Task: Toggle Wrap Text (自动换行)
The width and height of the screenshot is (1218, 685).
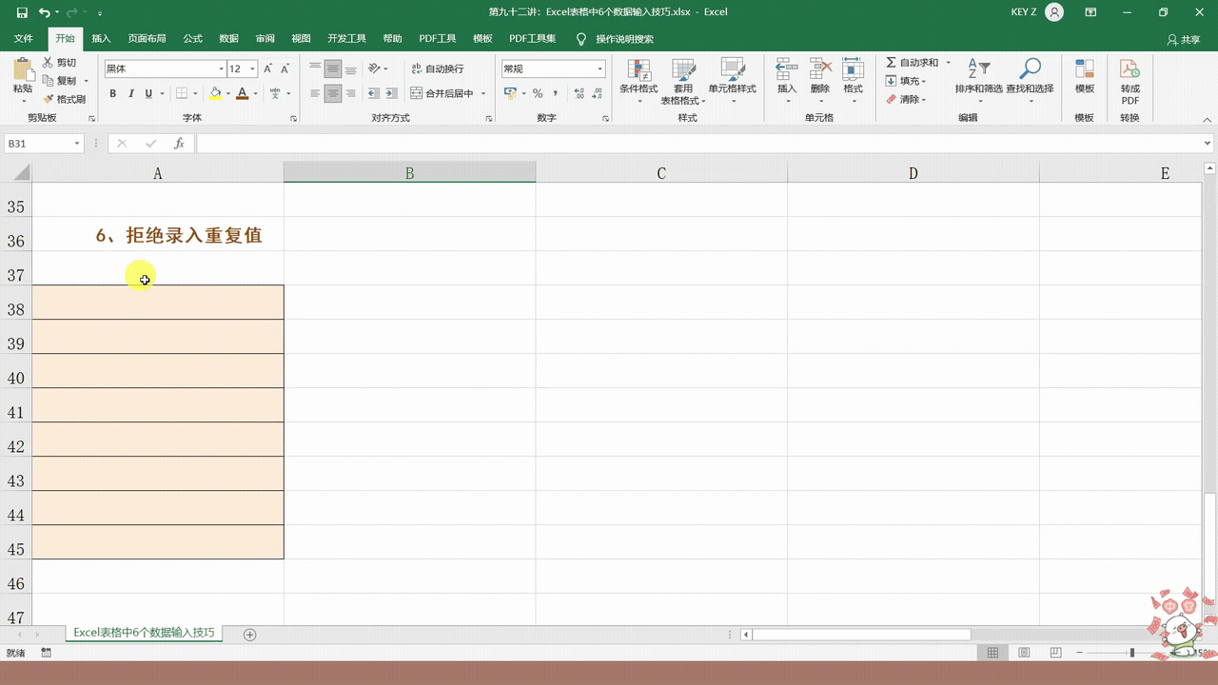Action: 438,68
